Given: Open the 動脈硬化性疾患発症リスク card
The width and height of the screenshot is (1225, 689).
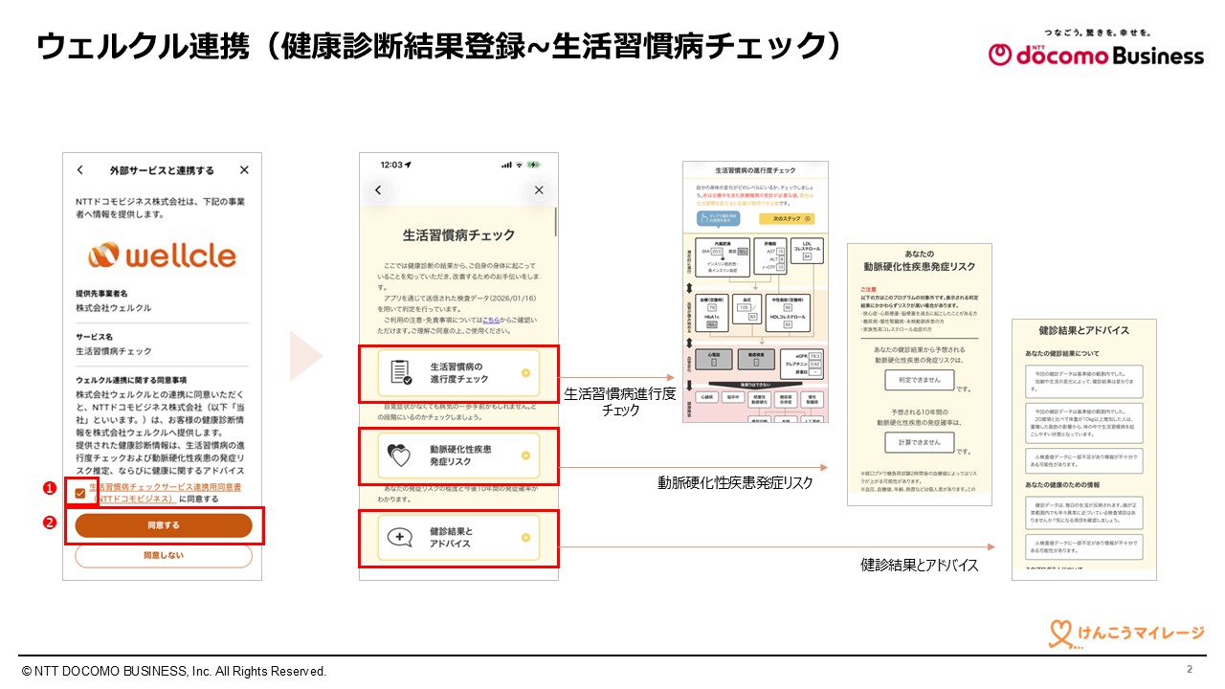Looking at the screenshot, I should coord(458,456).
